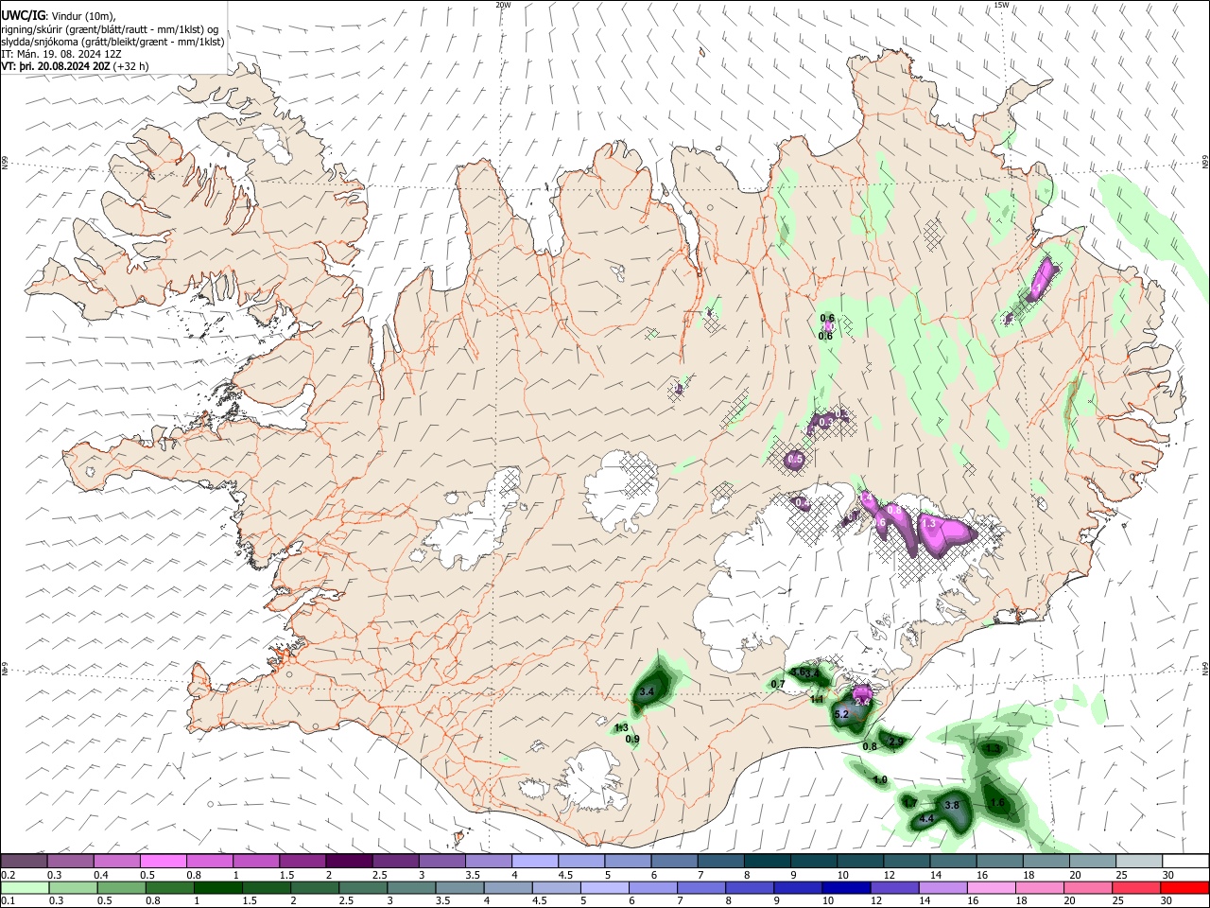1210x908 pixels.
Task: Select the 1.3 value on the large magenta snow area
Action: [928, 522]
